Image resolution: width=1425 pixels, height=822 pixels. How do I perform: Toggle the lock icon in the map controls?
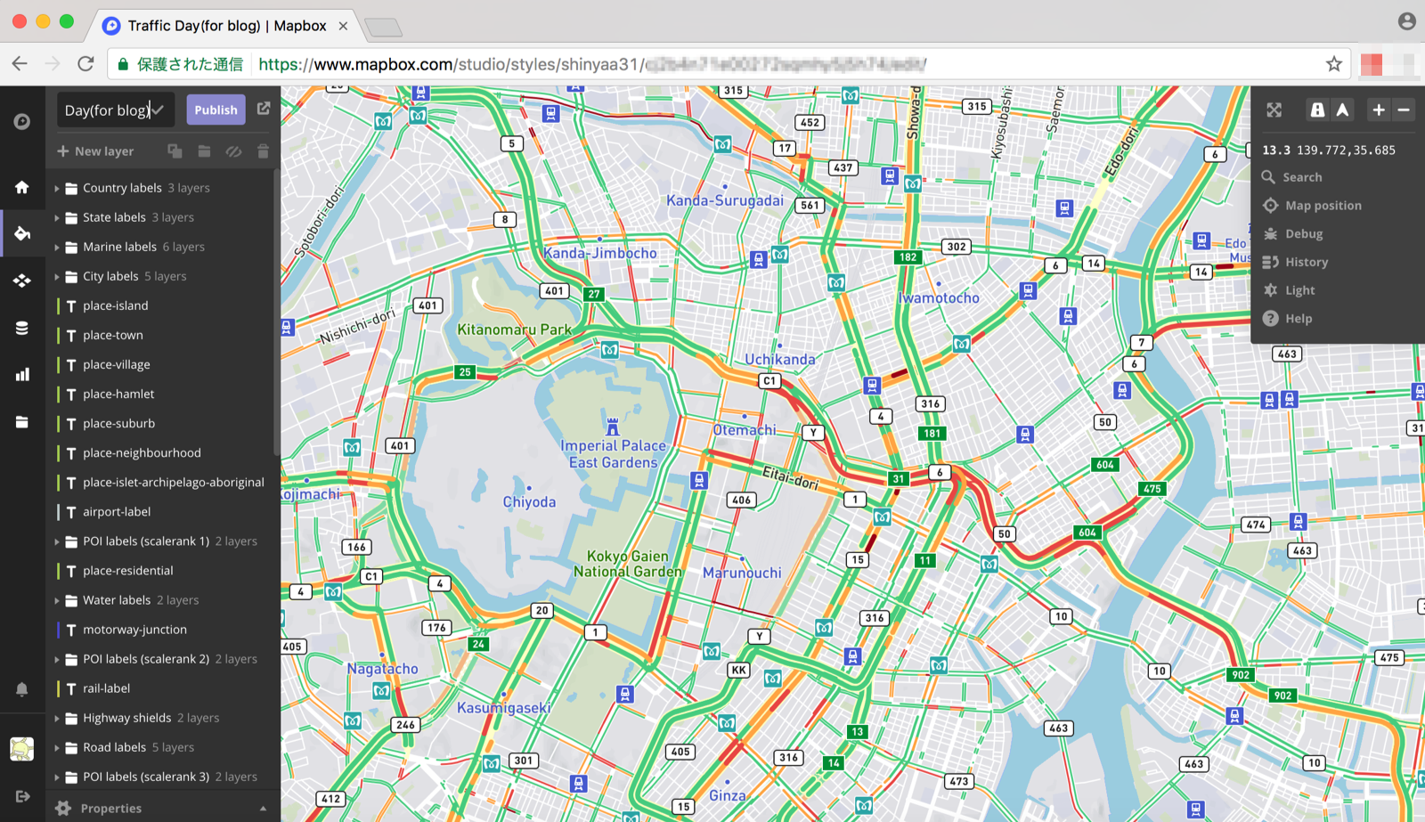[1317, 110]
